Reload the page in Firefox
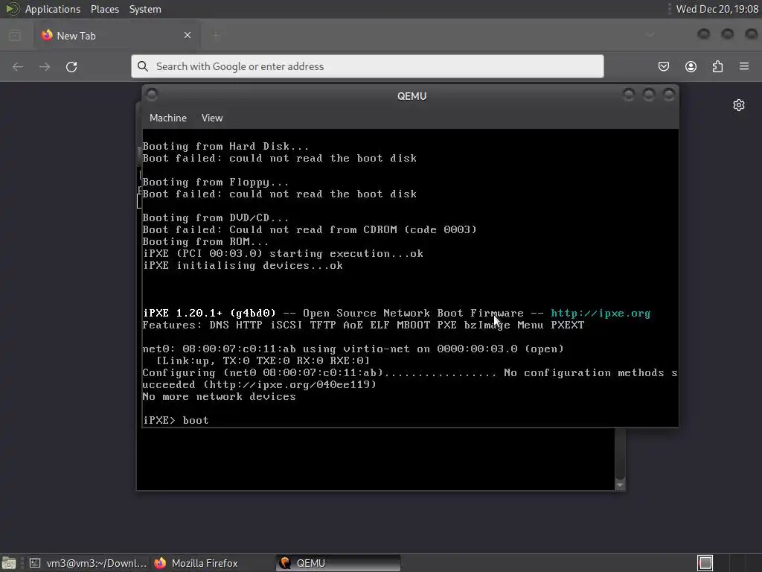 click(71, 66)
